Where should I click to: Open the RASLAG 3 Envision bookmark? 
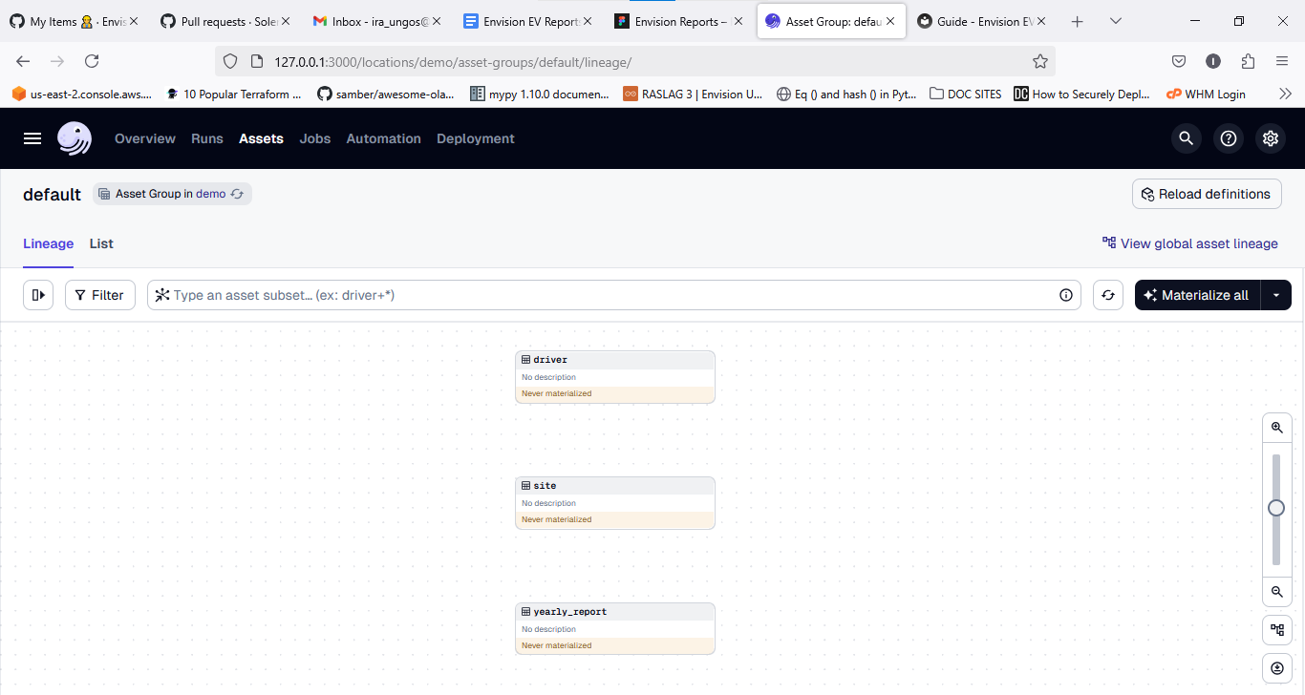click(x=693, y=94)
